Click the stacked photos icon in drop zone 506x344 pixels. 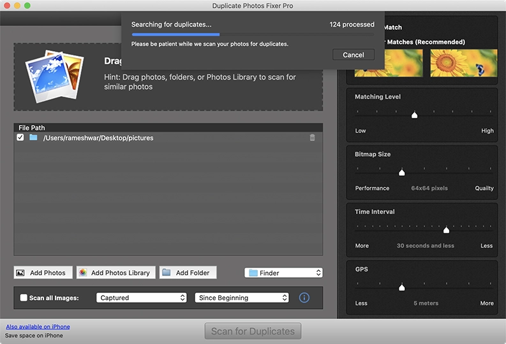[55, 76]
